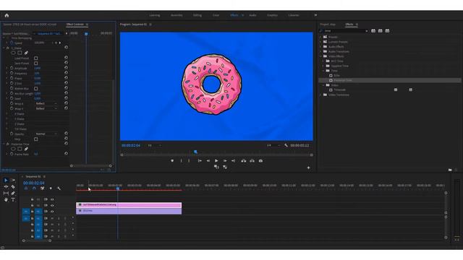
Task: Click the Lift button
Action: [x=244, y=160]
